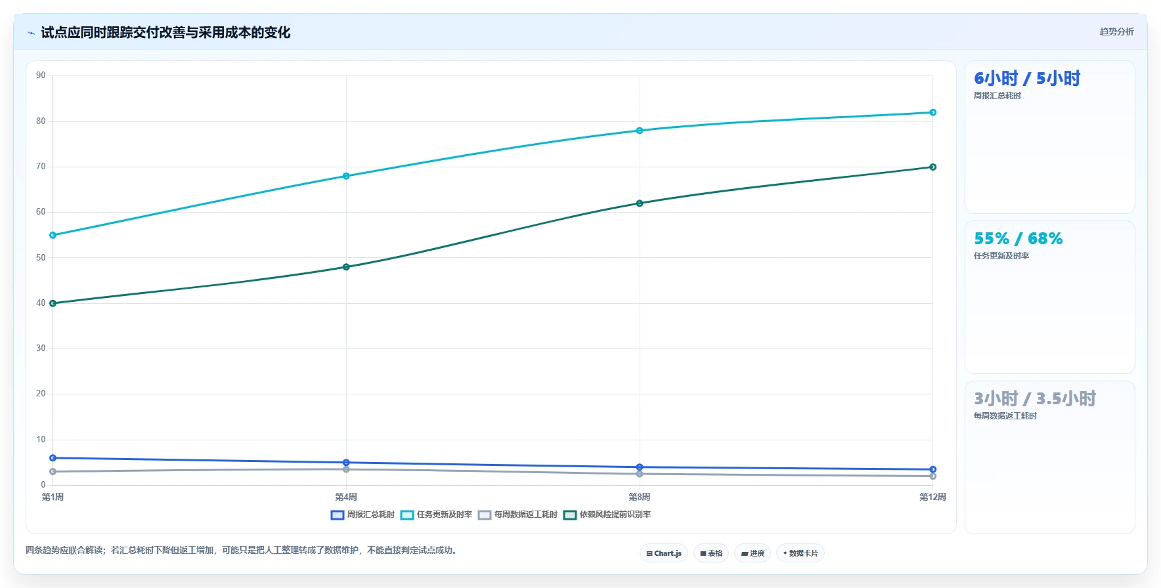Click the 第1周 x-axis label
1161x588 pixels.
coord(53,497)
